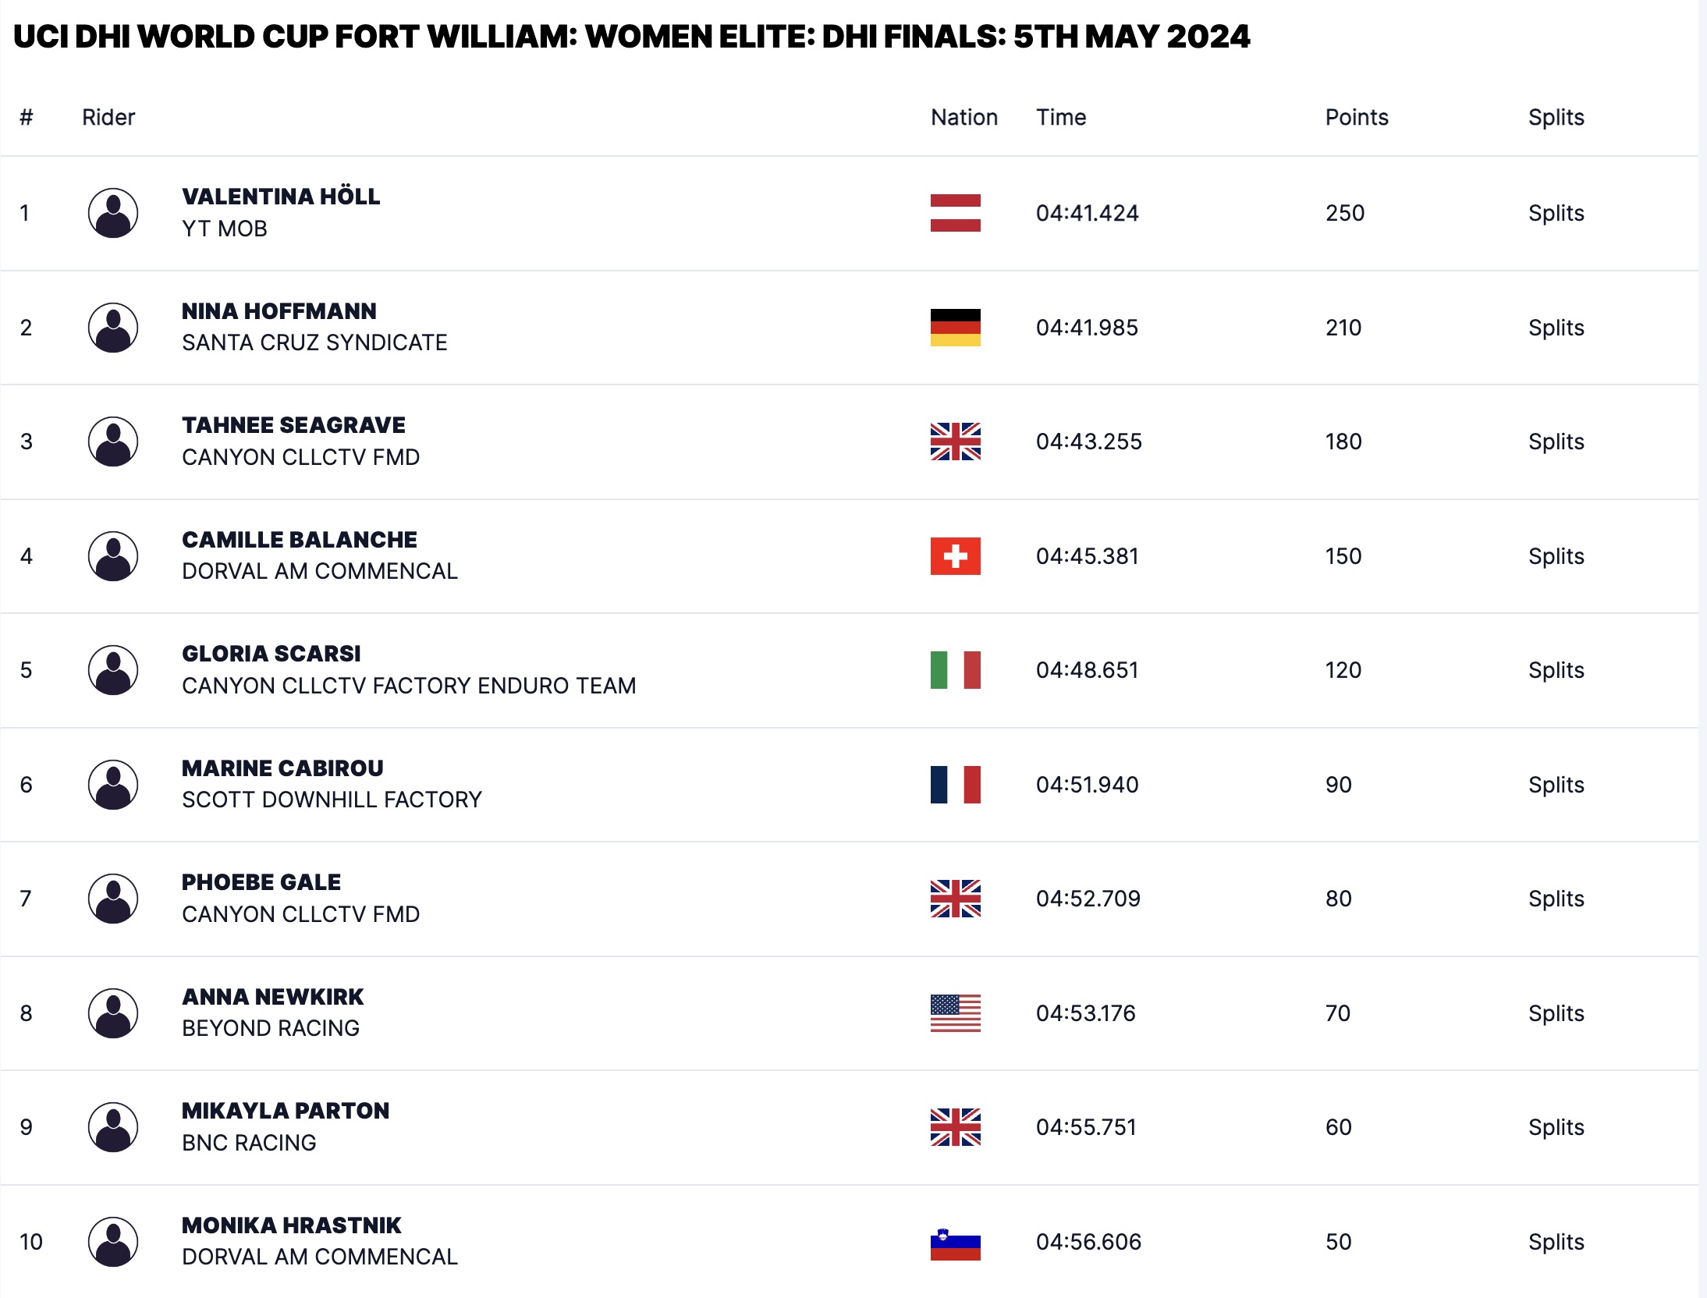The image size is (1707, 1298).
Task: Click Nina Hoffmann's rider avatar icon
Action: click(113, 328)
